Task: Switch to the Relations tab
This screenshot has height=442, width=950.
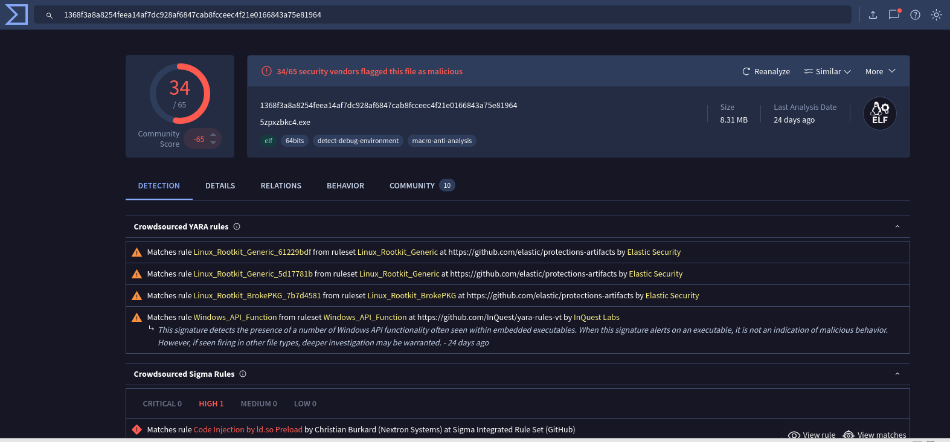Action: (x=281, y=186)
